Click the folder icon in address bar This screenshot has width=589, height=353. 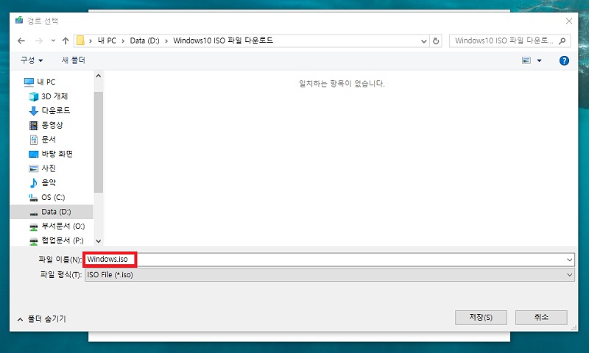click(x=80, y=40)
